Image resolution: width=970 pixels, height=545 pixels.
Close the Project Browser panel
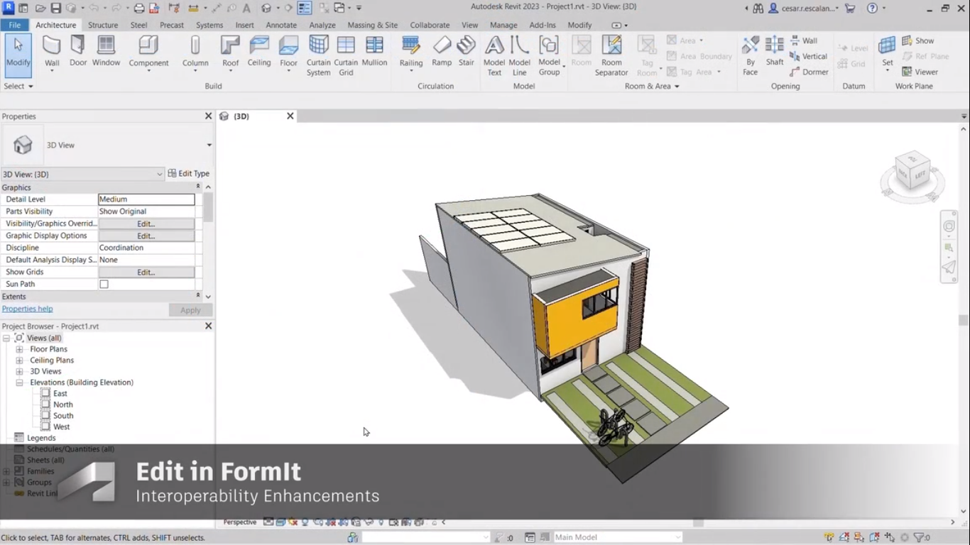(x=209, y=326)
